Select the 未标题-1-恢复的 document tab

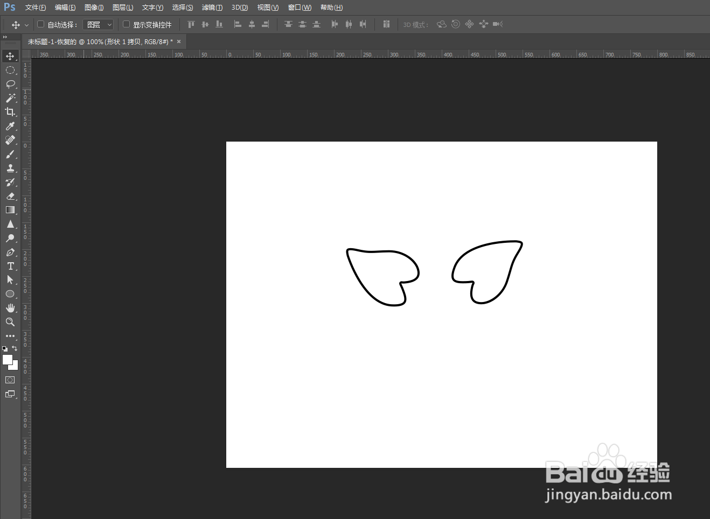pos(100,41)
